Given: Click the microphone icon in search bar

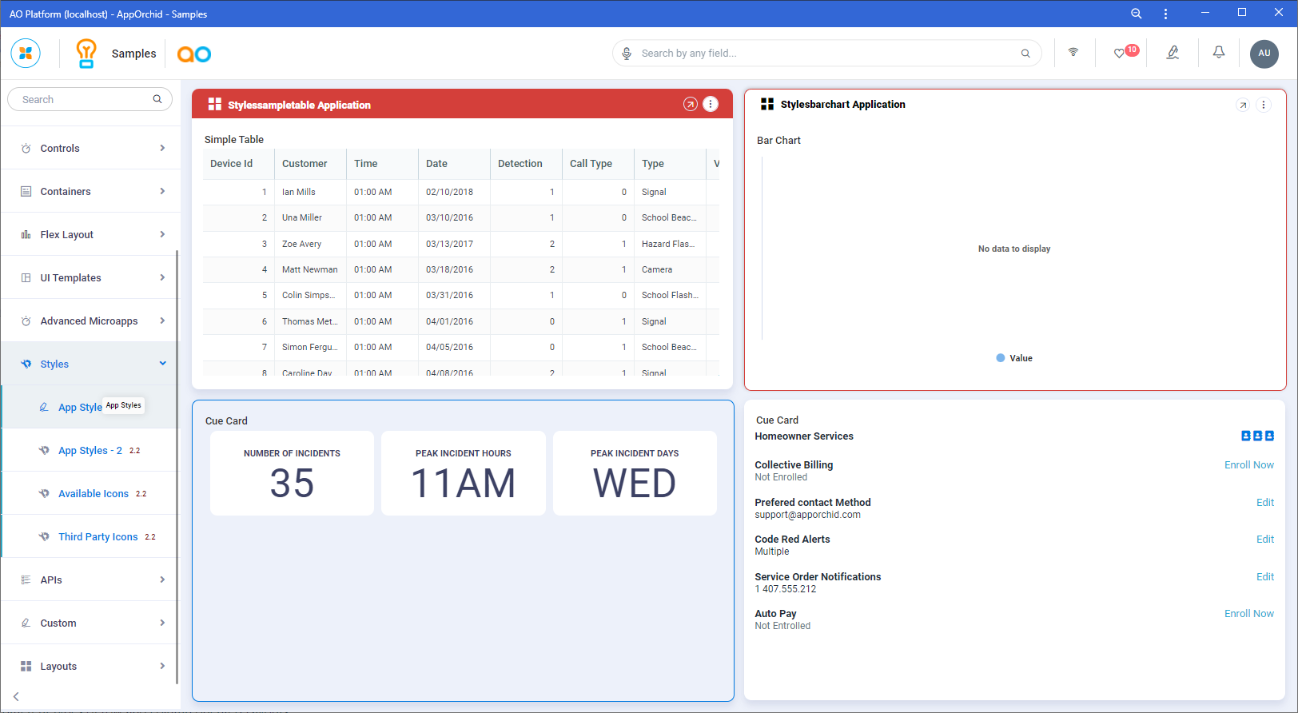Looking at the screenshot, I should [x=627, y=54].
